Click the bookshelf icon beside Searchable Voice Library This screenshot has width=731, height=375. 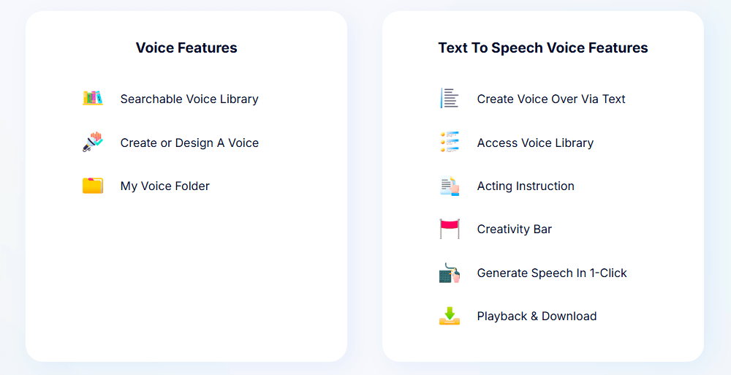(93, 99)
